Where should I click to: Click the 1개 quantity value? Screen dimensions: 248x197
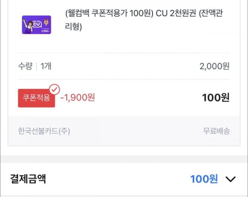pos(46,66)
